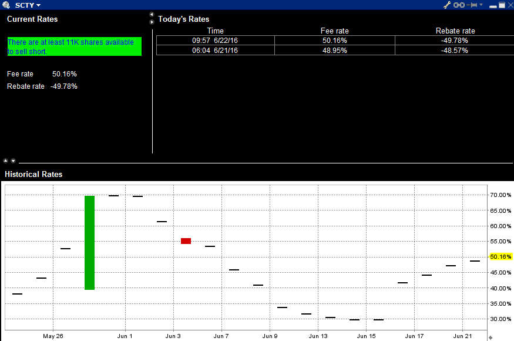Click the chain link window-grouping icon
Image resolution: width=514 pixels, height=341 pixels.
[x=459, y=5]
